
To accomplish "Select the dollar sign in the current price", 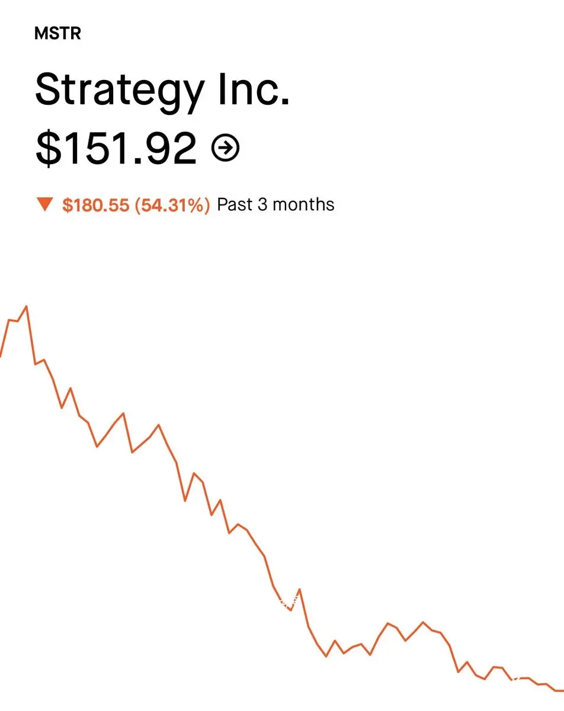I will click(46, 149).
